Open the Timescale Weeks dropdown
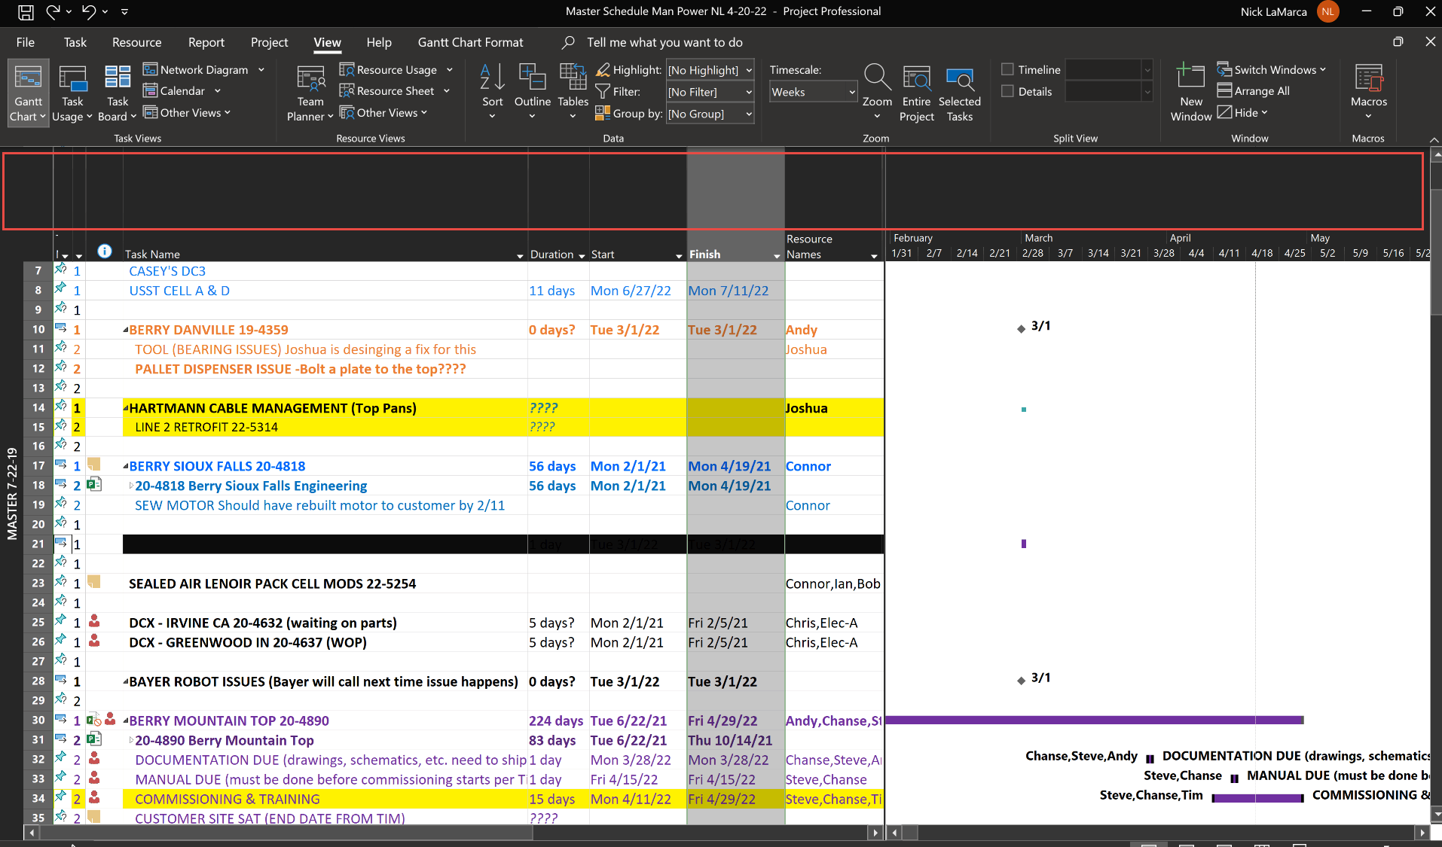Image resolution: width=1442 pixels, height=847 pixels. 852,92
